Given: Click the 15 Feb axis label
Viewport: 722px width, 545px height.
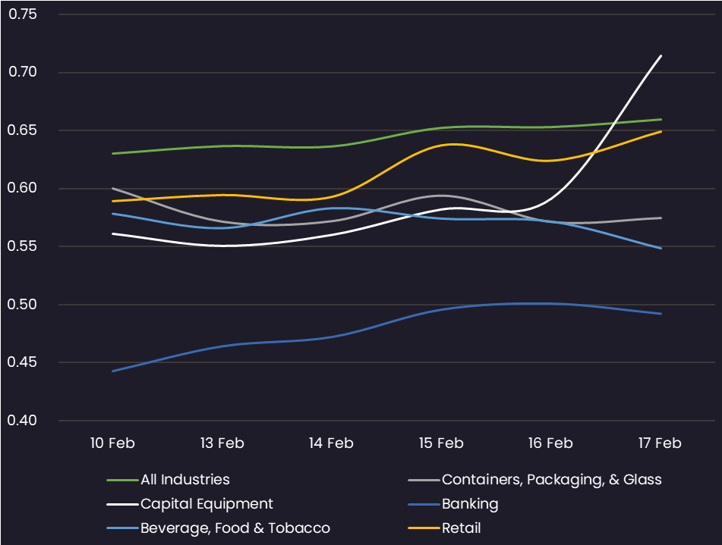Looking at the screenshot, I should click(441, 443).
